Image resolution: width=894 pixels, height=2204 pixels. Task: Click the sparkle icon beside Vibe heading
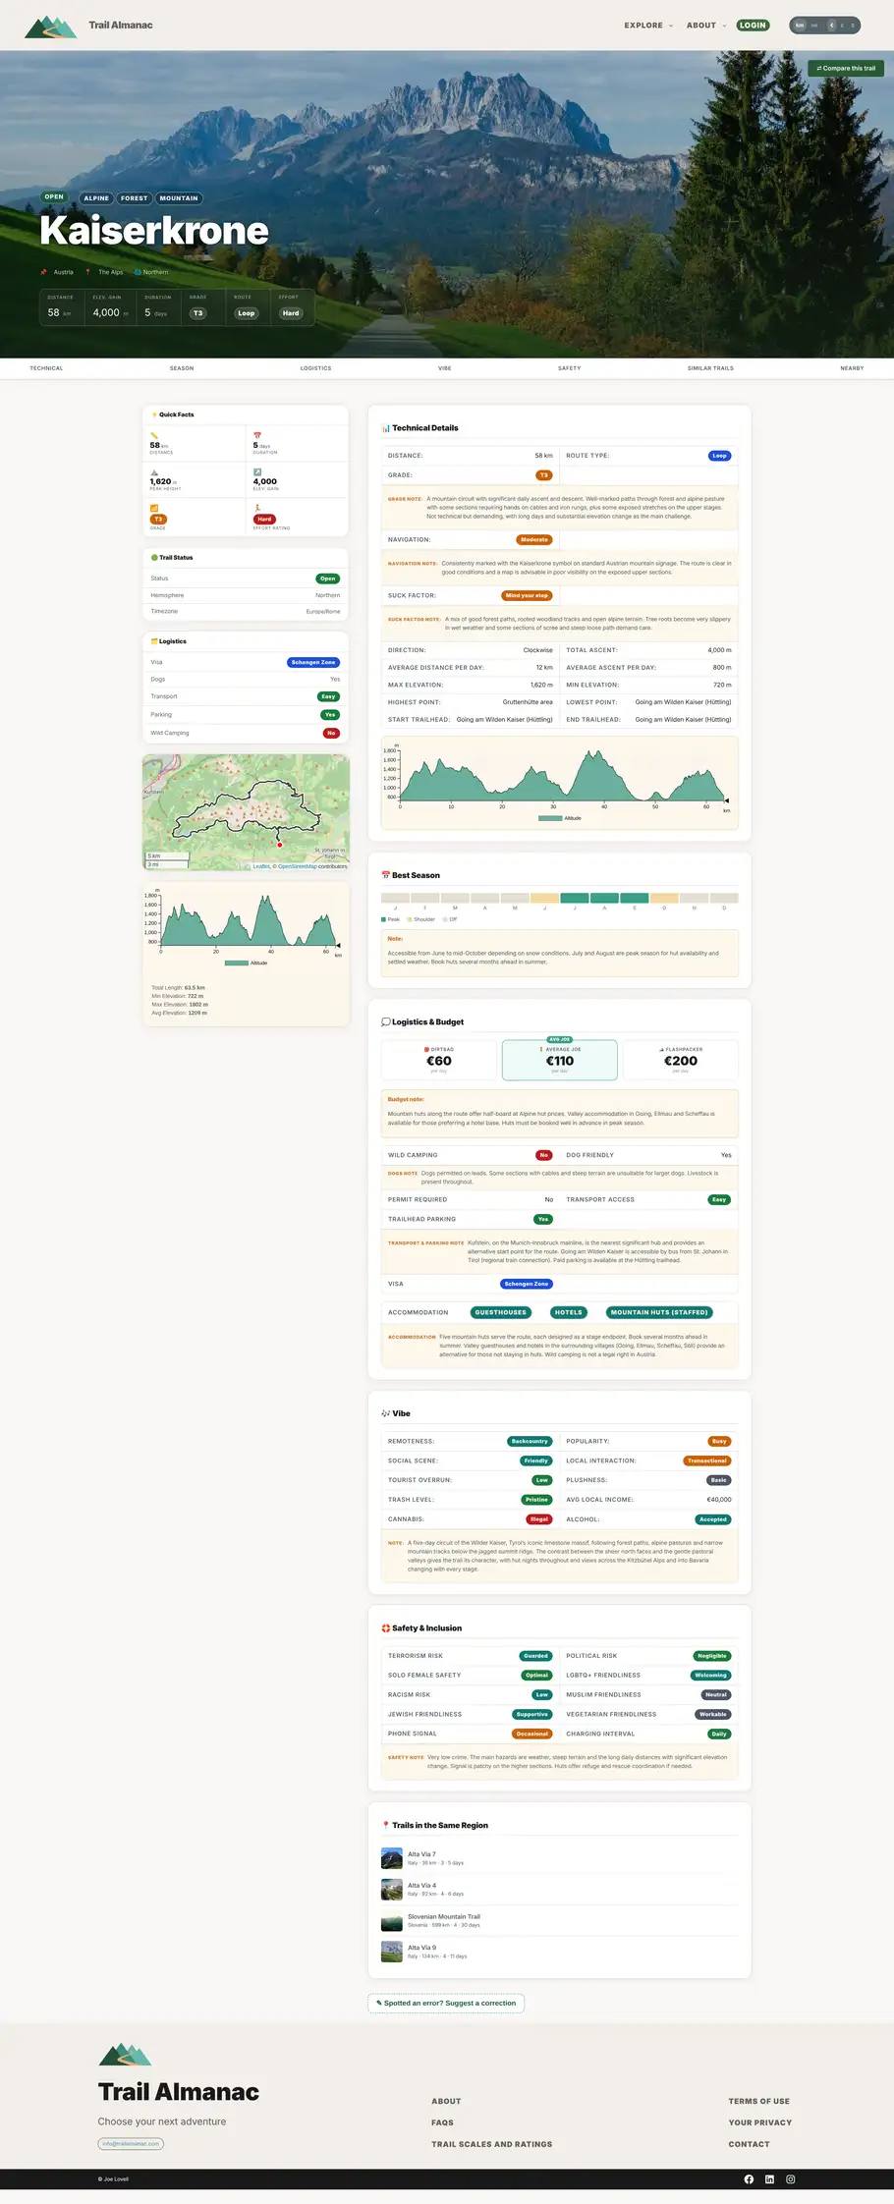coord(385,1413)
